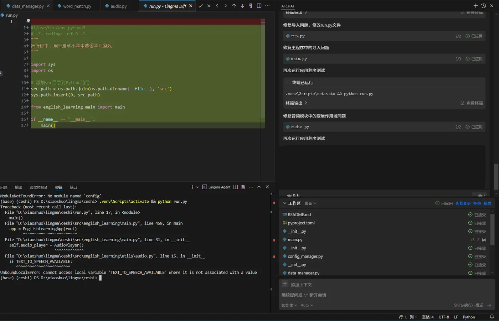Screen dimensions: 499x321
Task: Change the Python language mode
Action: tap(469, 317)
